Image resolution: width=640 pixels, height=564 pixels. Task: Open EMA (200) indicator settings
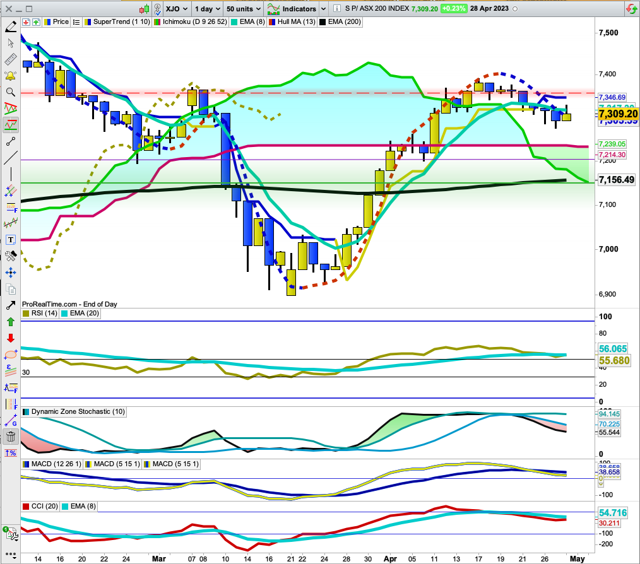pyautogui.click(x=340, y=22)
